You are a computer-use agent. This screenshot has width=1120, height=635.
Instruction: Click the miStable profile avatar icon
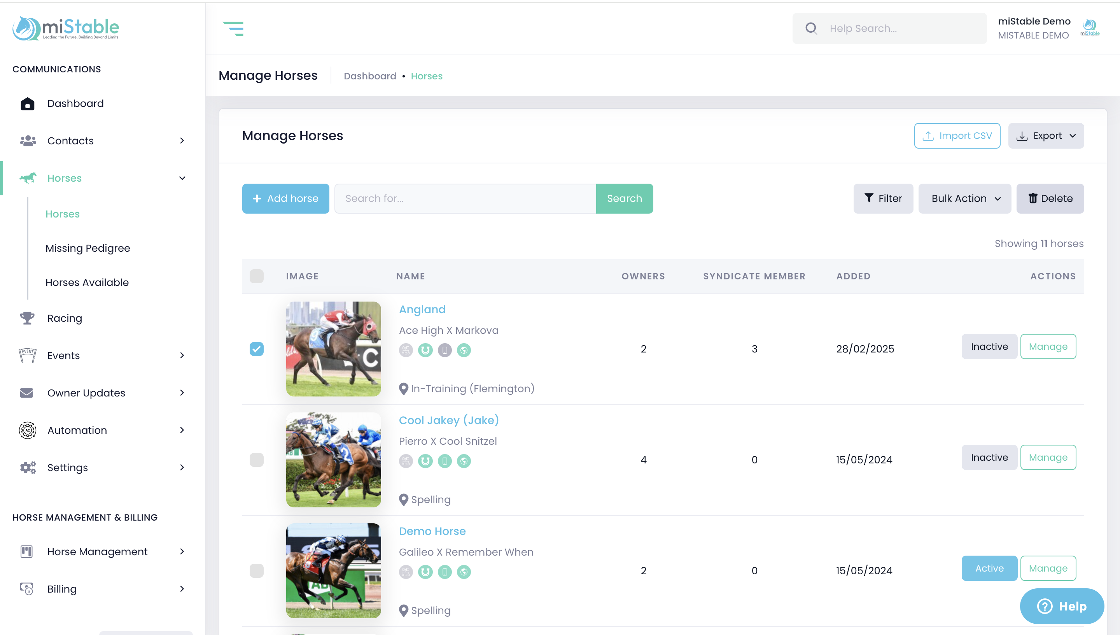click(x=1090, y=28)
